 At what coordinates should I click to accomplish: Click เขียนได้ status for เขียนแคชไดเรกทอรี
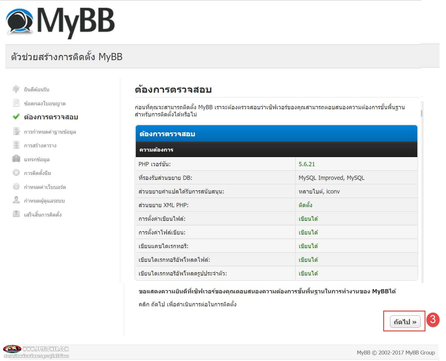[x=308, y=246]
